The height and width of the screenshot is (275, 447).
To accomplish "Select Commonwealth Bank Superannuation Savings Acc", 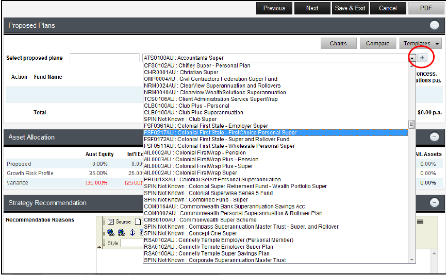I will click(x=275, y=207).
